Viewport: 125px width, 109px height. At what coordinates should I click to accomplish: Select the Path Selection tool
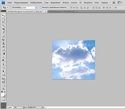pyautogui.click(x=3, y=71)
